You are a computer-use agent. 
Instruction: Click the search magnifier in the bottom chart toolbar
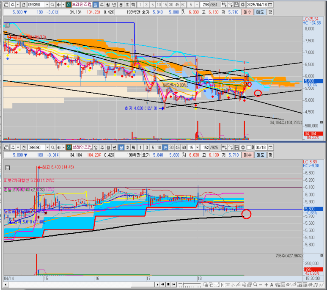point(53,147)
